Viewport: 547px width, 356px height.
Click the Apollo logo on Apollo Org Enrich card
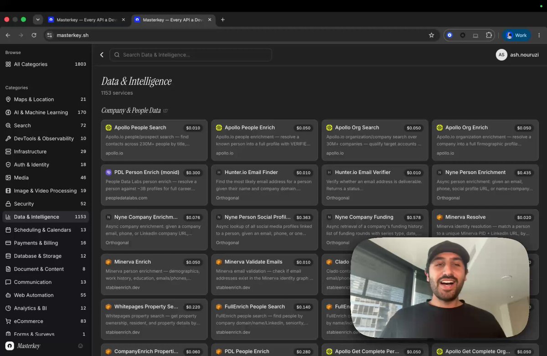439,128
